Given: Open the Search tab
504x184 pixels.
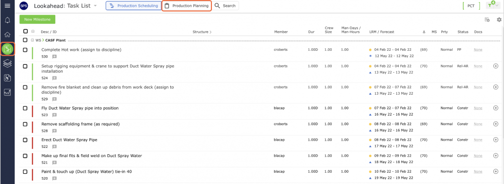Looking at the screenshot, I should 225,6.
